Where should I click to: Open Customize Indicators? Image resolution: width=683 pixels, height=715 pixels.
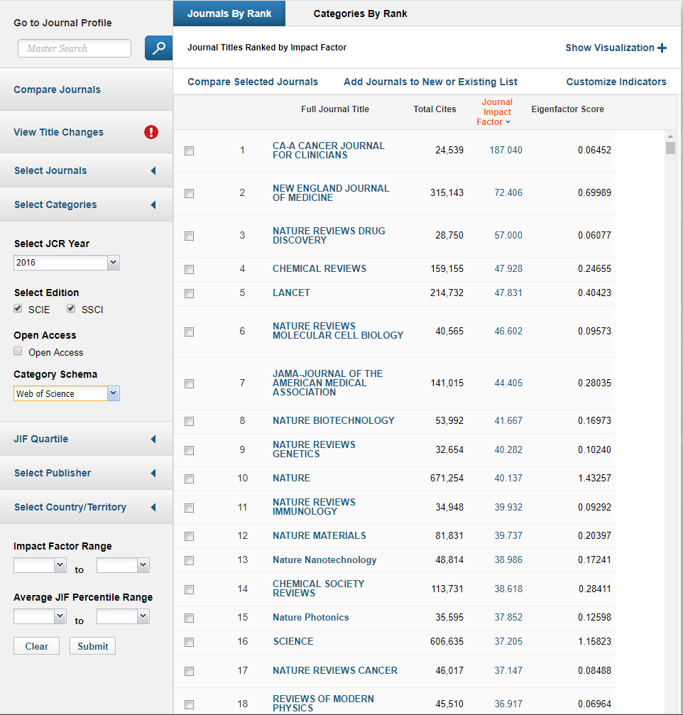tap(616, 82)
